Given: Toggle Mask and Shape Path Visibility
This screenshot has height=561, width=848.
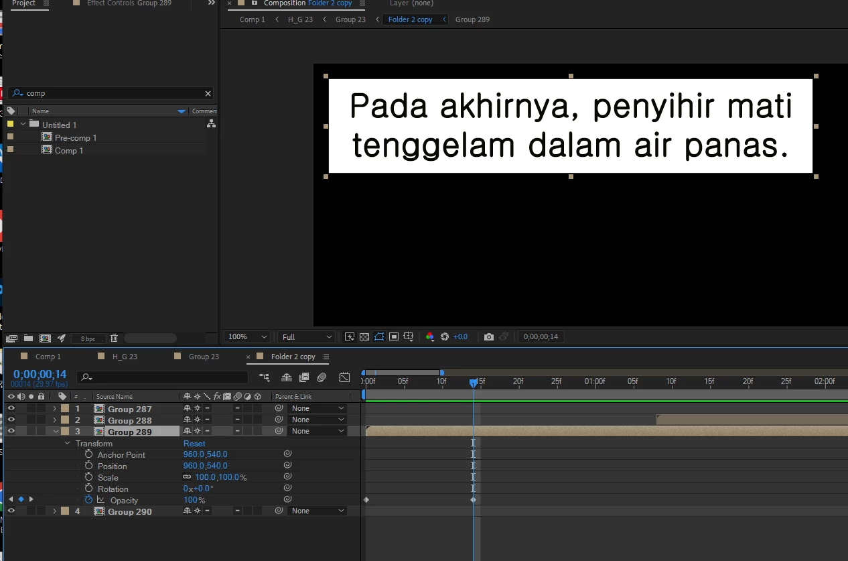Looking at the screenshot, I should point(379,336).
